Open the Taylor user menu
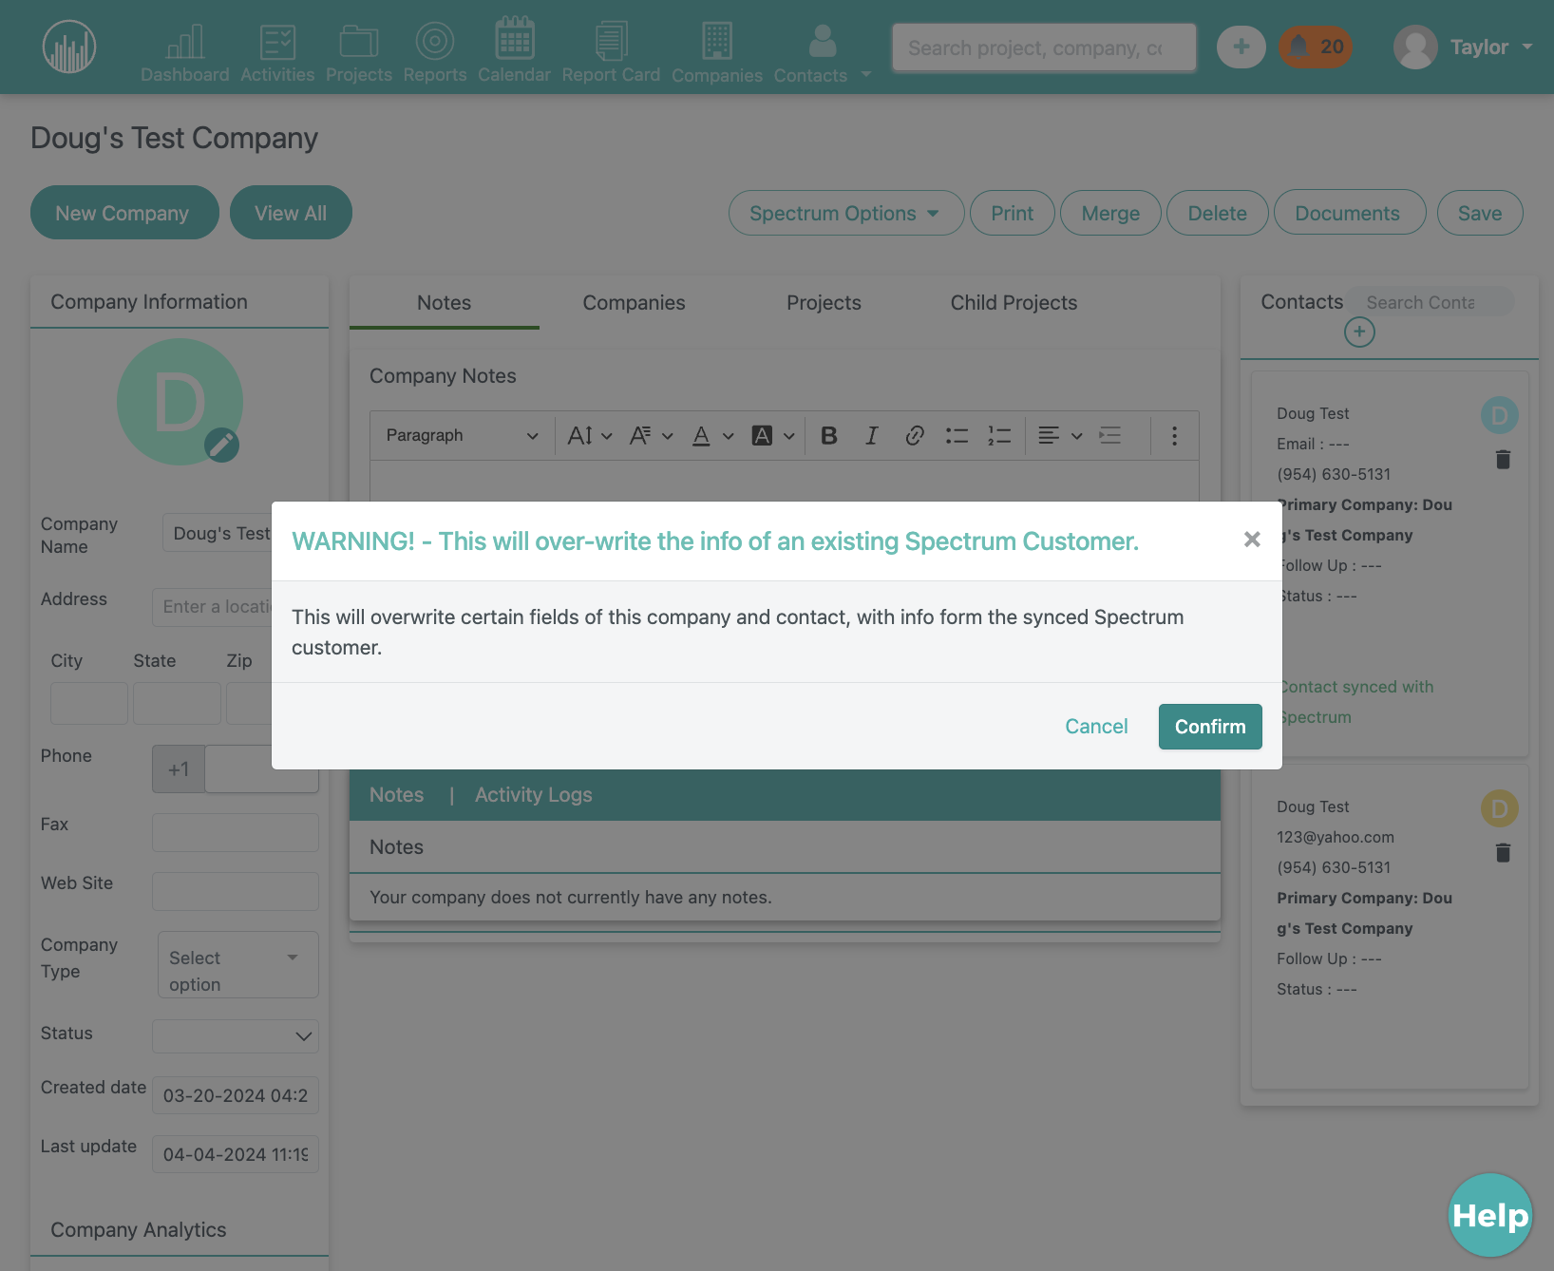This screenshot has height=1271, width=1554. [x=1463, y=47]
